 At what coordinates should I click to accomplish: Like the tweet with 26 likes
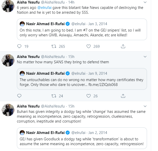pyautogui.click(x=88, y=96)
